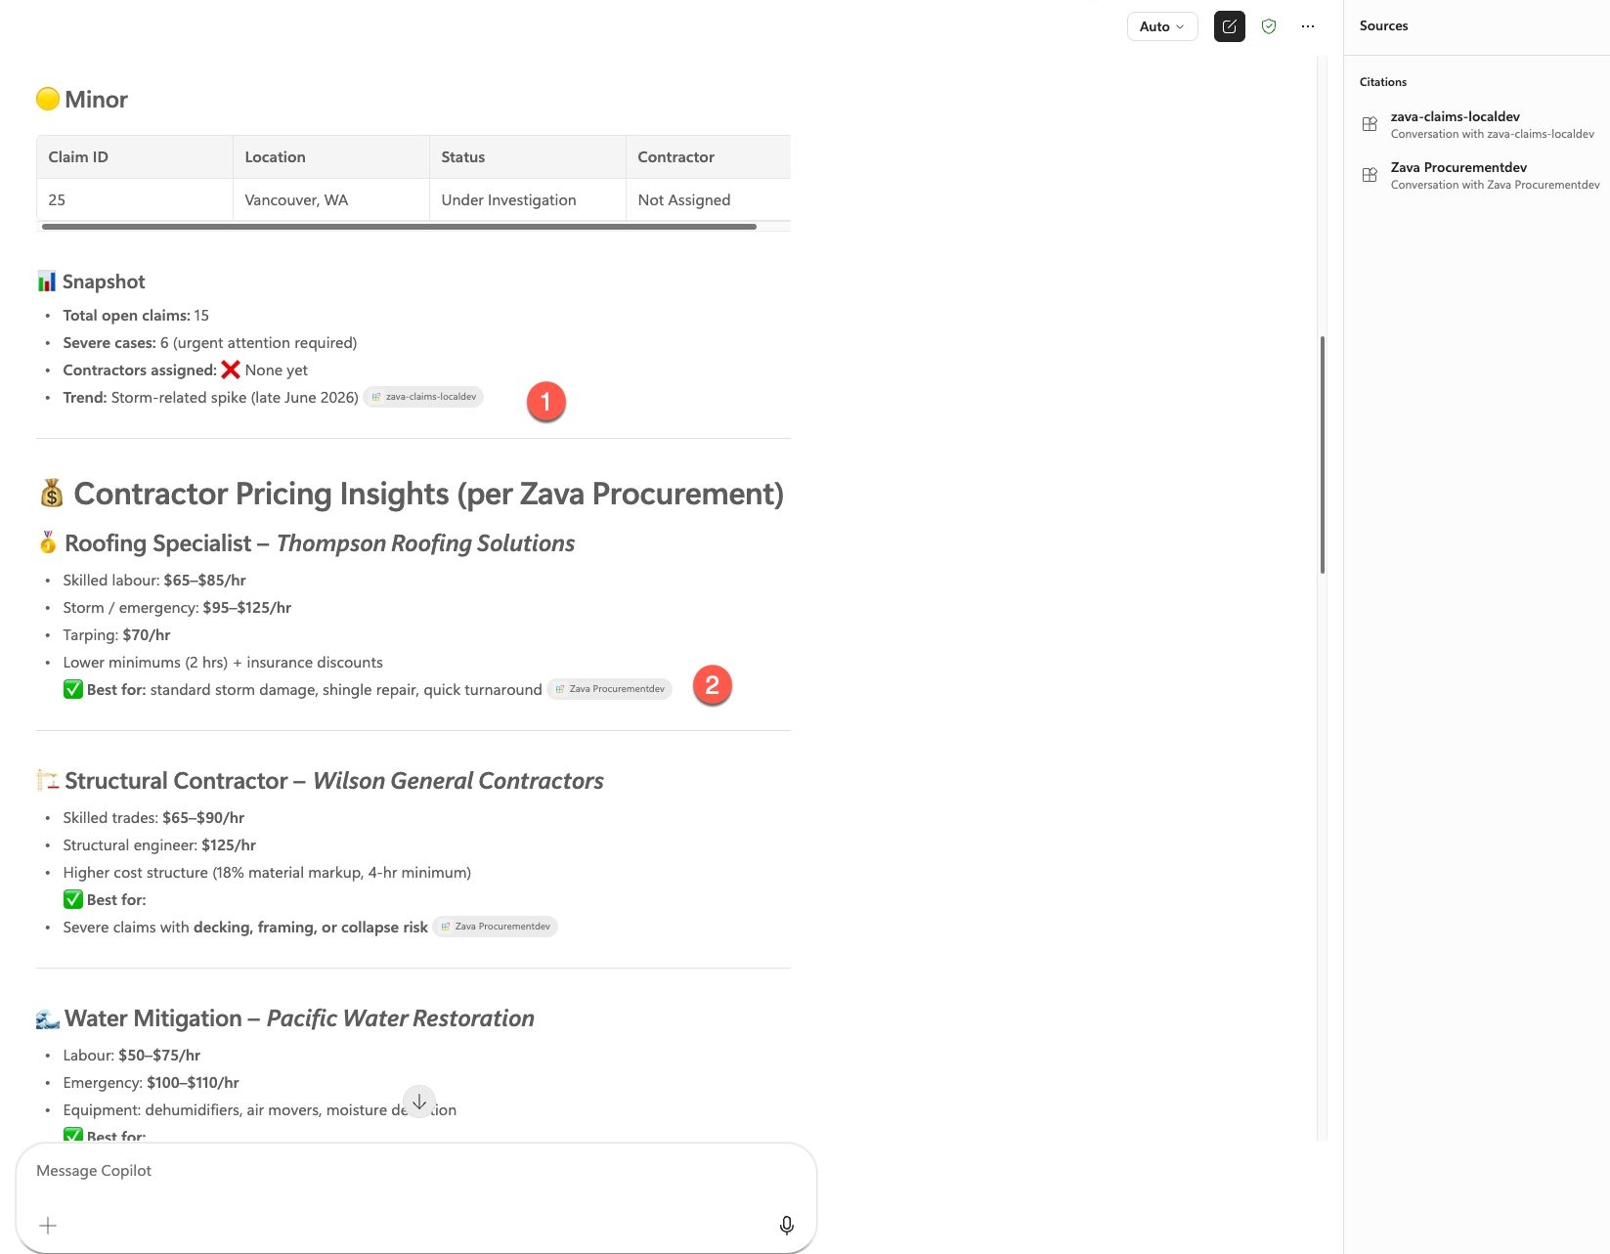The image size is (1610, 1254).
Task: Click the scroll-to-bottom down arrow button
Action: [x=419, y=1102]
